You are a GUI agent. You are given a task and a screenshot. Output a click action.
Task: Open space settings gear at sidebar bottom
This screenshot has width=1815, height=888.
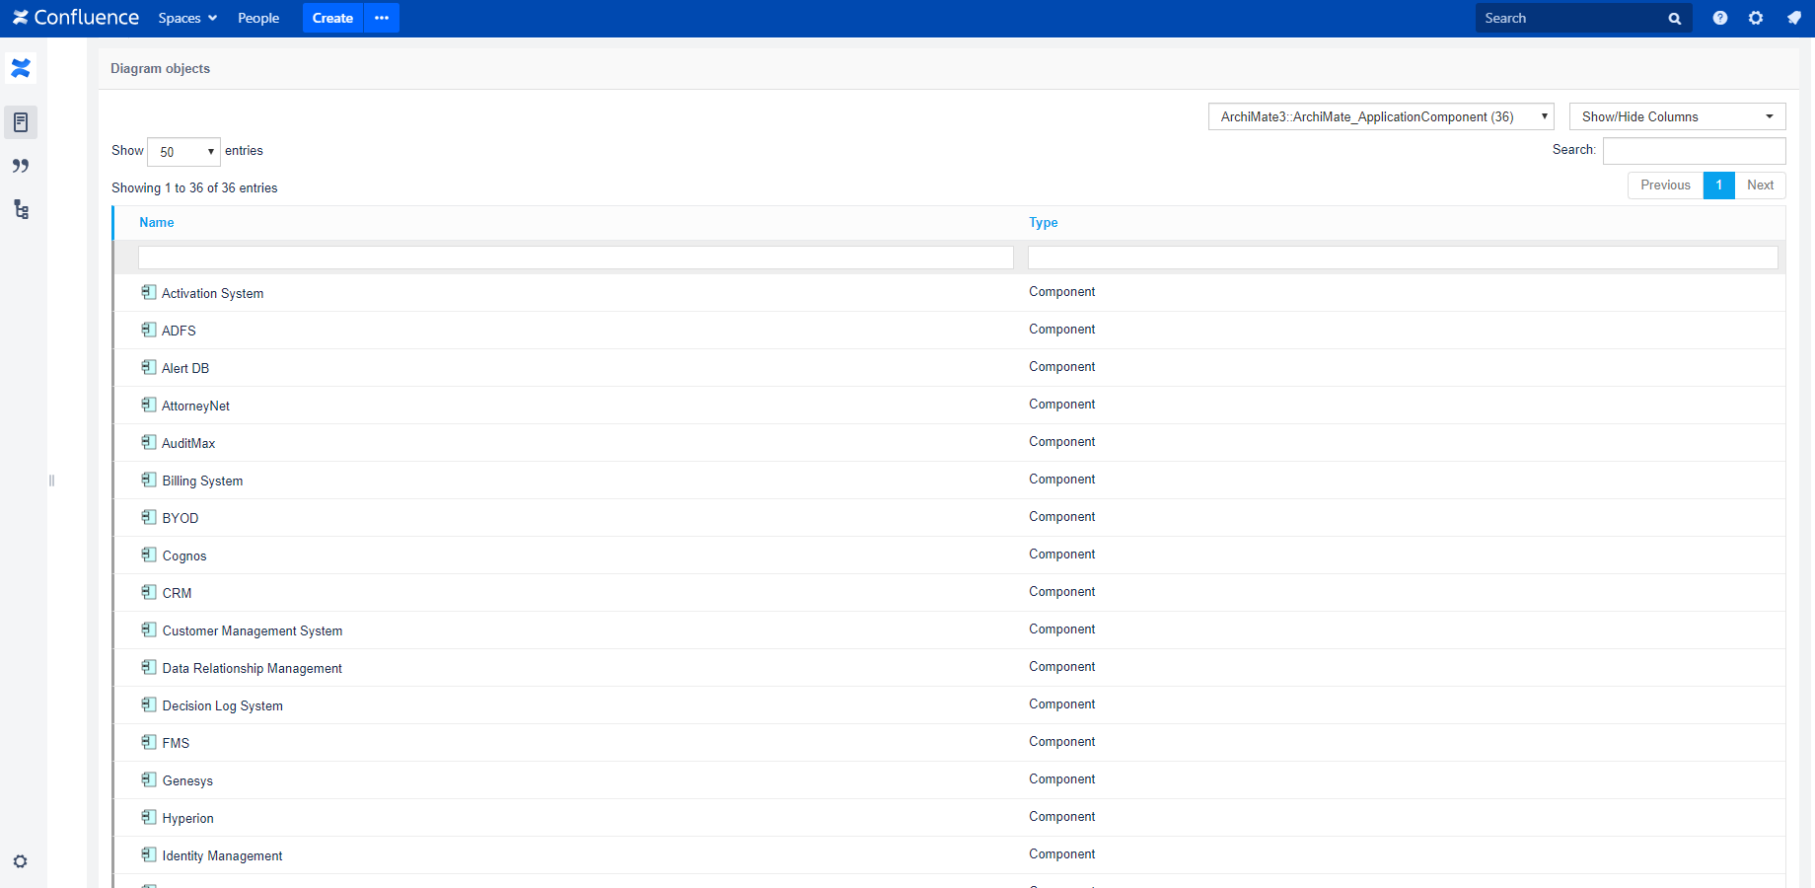[x=20, y=861]
